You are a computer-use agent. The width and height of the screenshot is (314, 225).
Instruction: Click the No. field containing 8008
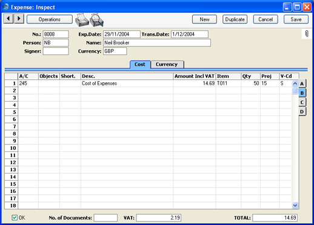pos(56,34)
